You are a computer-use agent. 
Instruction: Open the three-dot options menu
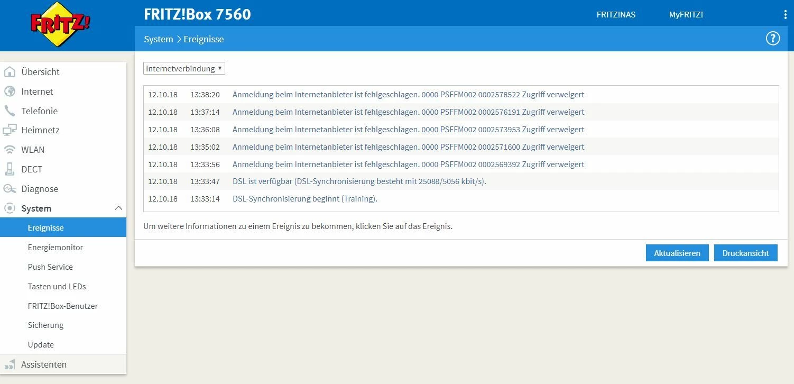click(x=786, y=15)
